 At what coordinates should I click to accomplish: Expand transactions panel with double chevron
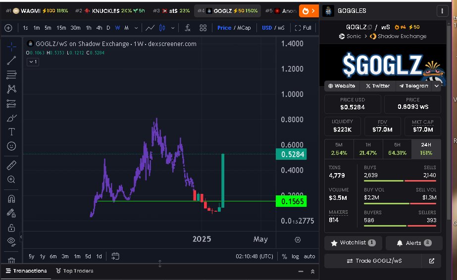pos(312,271)
